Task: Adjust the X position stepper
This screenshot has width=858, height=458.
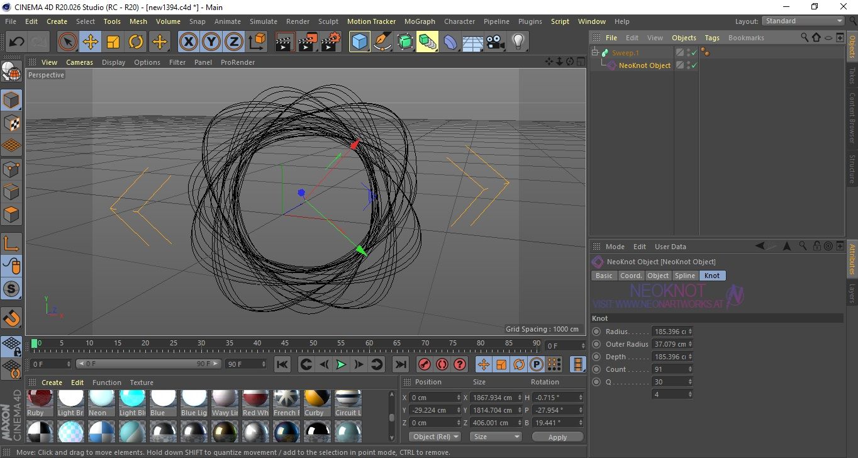Action: tap(458, 398)
